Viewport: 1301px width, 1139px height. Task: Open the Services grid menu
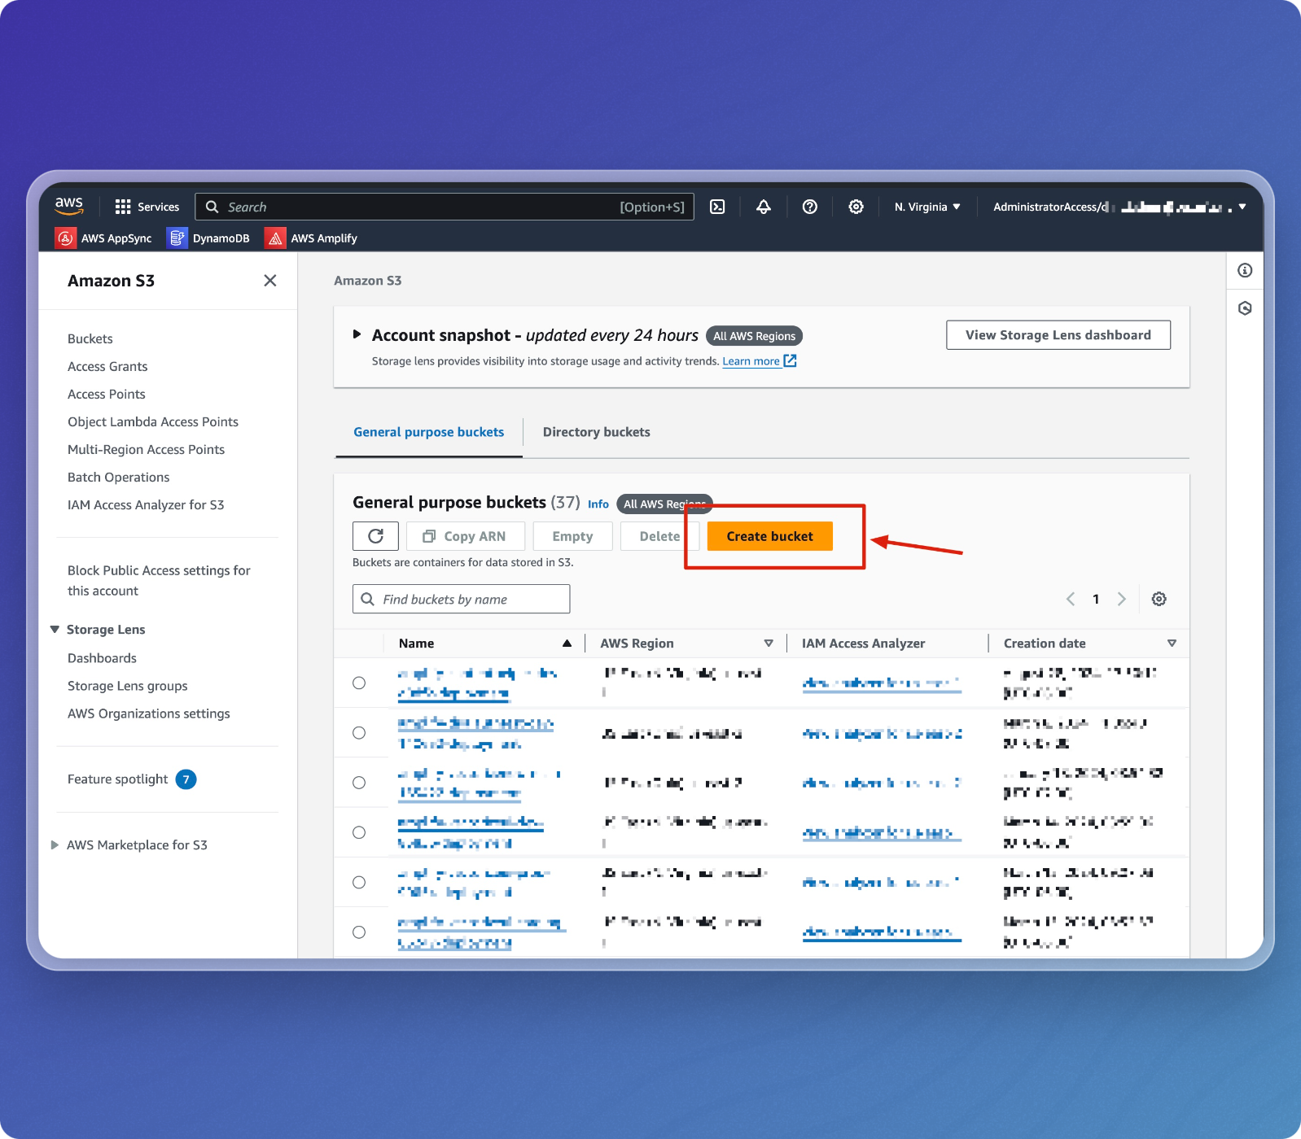click(147, 207)
